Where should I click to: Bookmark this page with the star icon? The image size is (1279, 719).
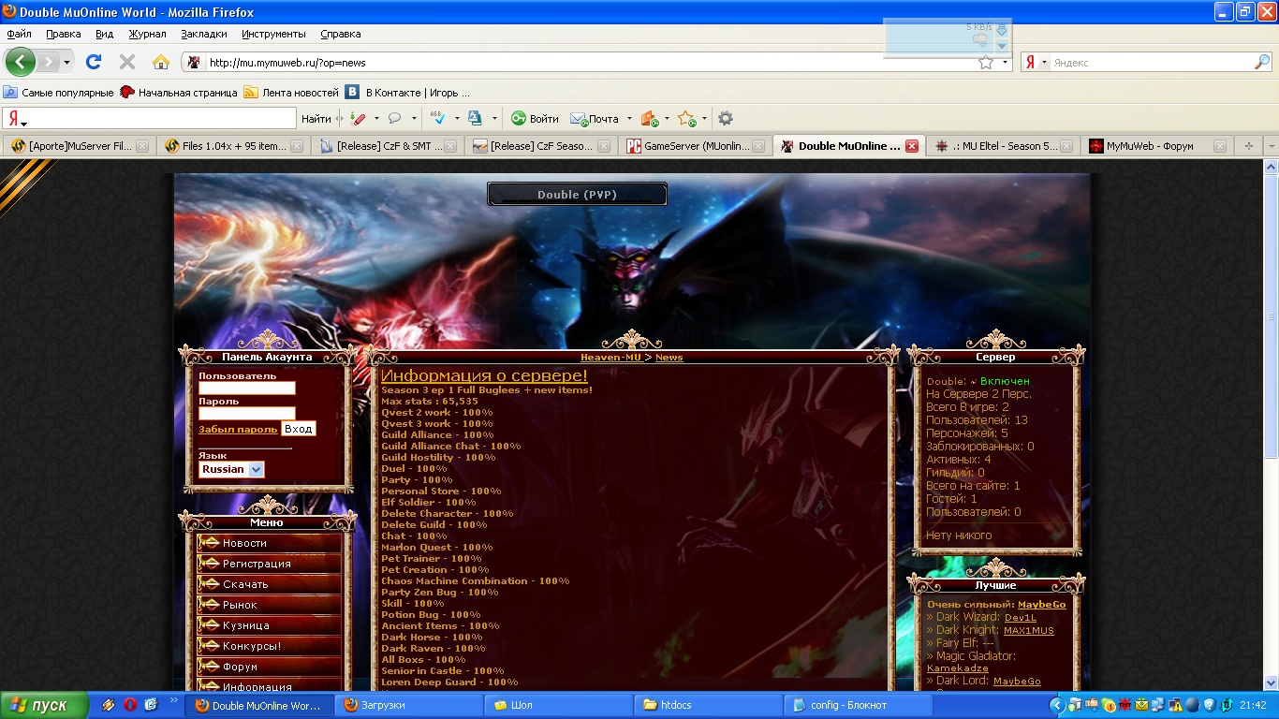(986, 63)
